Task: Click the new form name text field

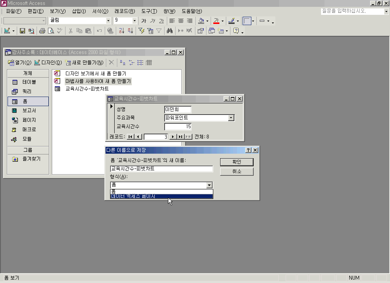Action: (161, 169)
